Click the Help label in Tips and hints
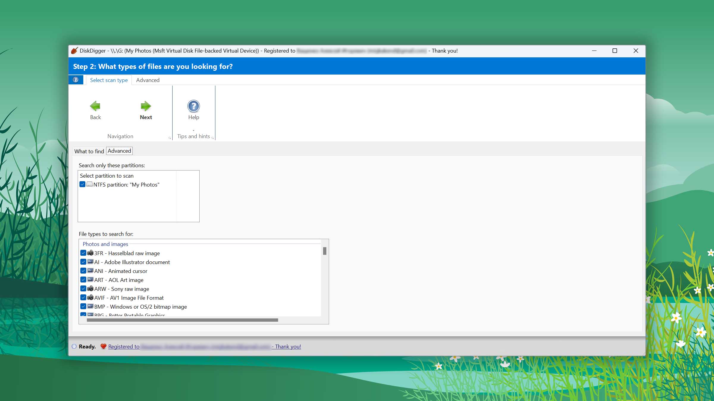 [x=194, y=117]
